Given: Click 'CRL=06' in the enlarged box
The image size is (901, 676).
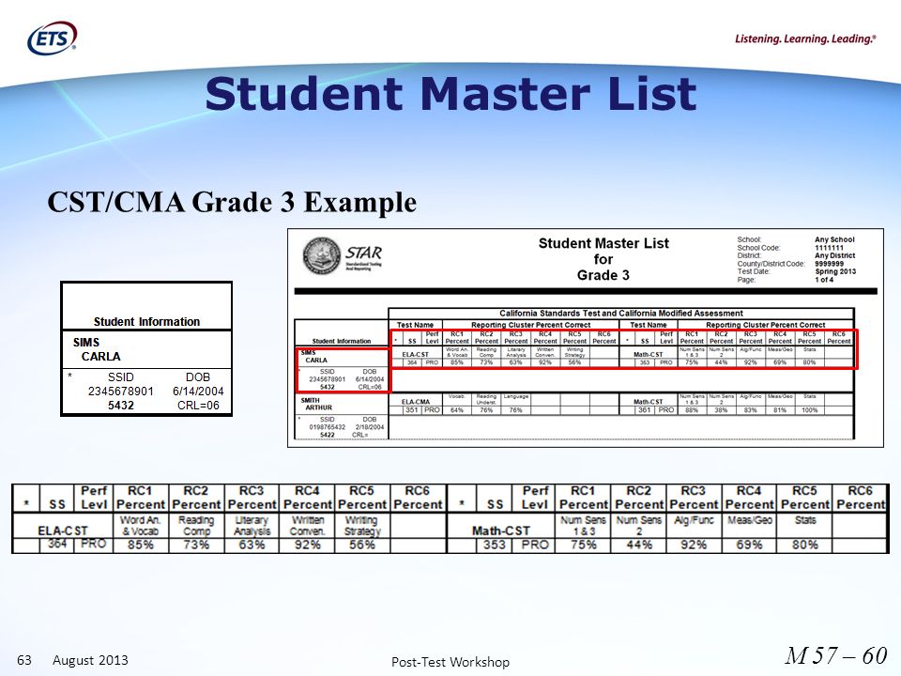Looking at the screenshot, I should [x=198, y=406].
